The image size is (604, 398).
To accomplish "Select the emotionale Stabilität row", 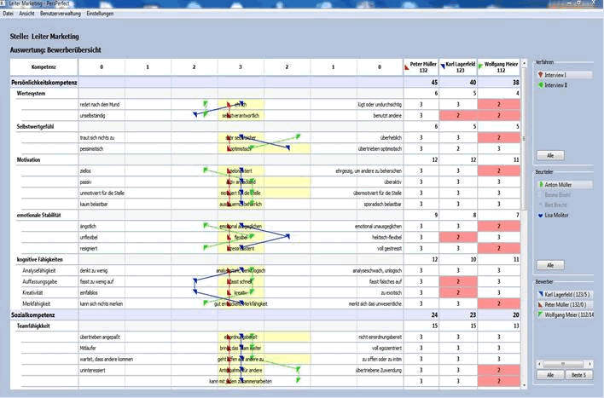I will click(x=265, y=215).
